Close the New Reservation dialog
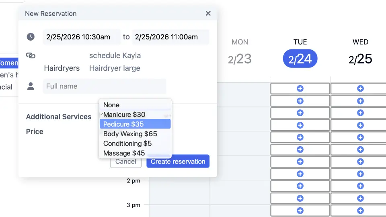The height and width of the screenshot is (217, 386). [208, 13]
